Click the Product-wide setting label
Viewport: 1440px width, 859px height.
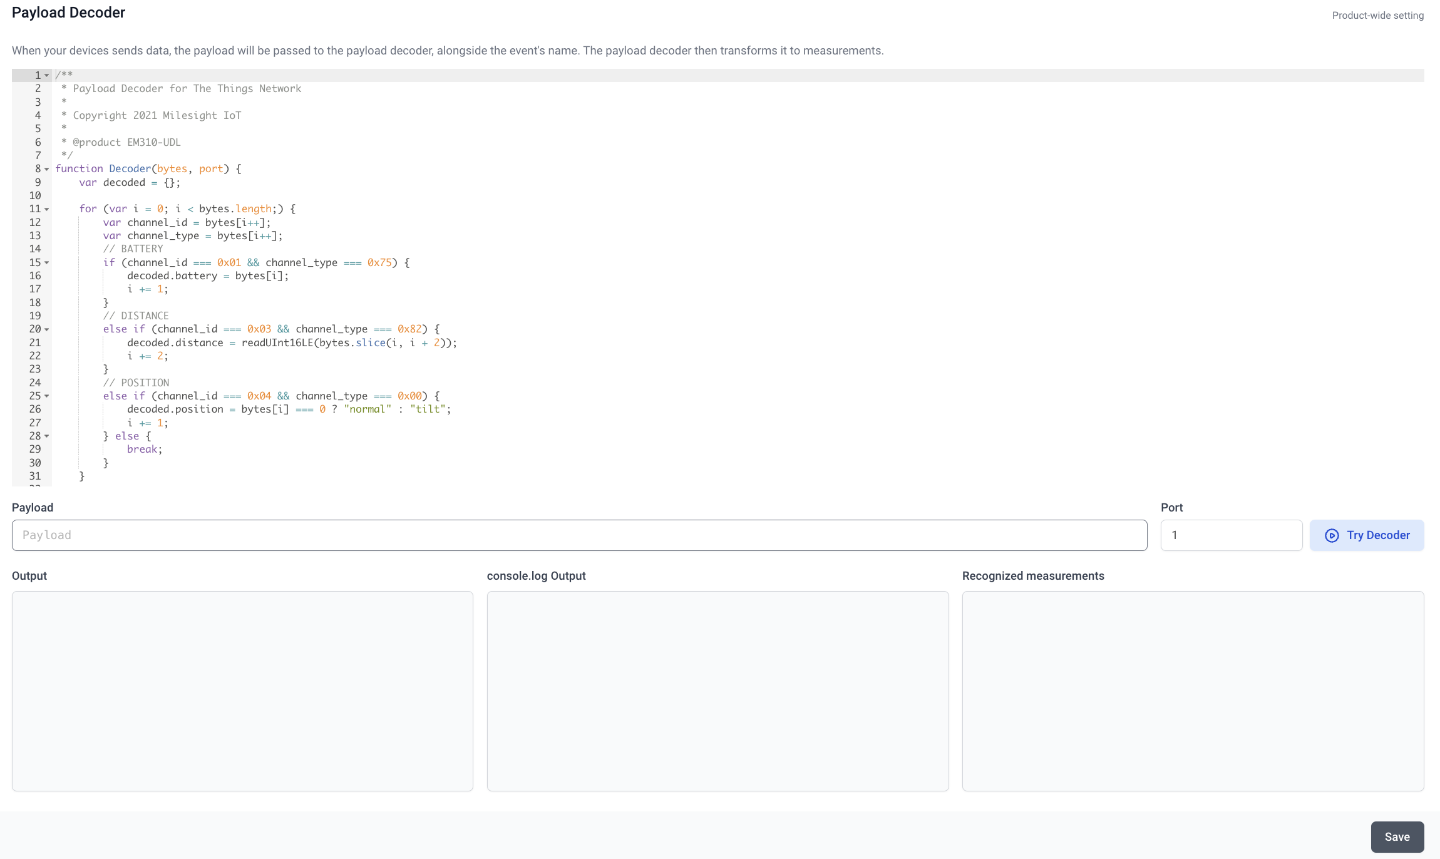pos(1377,16)
